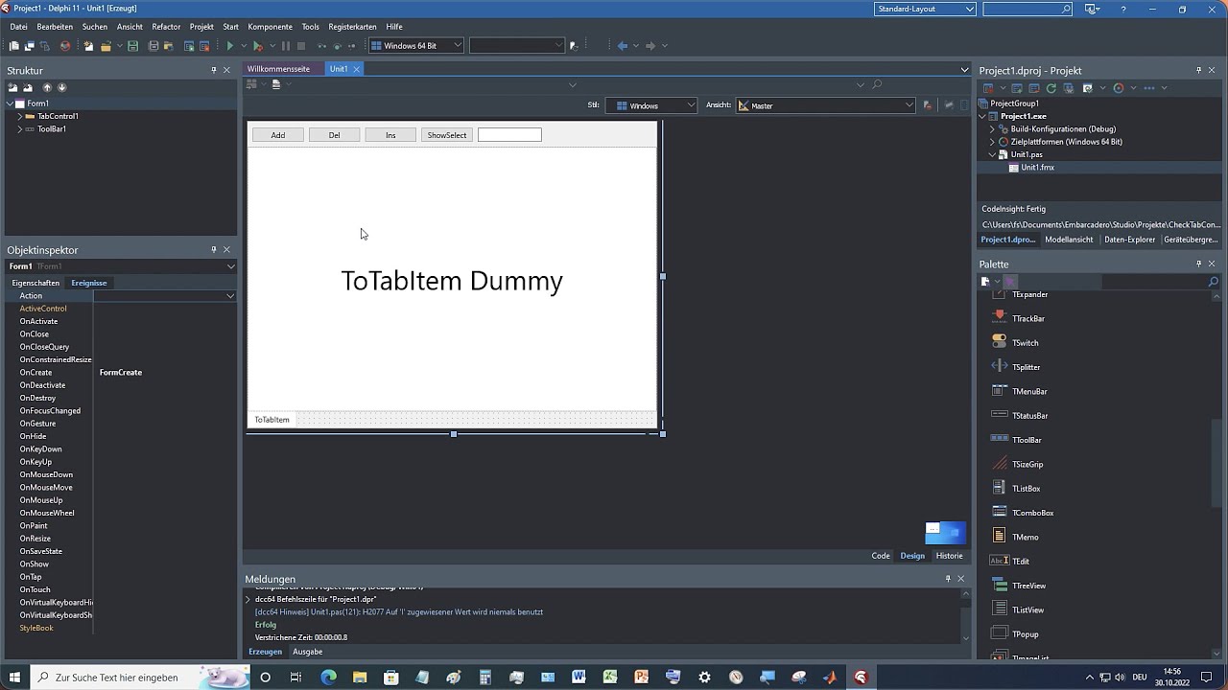Image resolution: width=1228 pixels, height=690 pixels.
Task: Select the OnCreate event row
Action: (x=118, y=372)
